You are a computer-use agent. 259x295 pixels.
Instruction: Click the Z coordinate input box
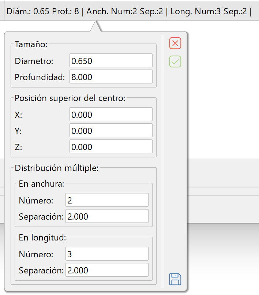[111, 147]
